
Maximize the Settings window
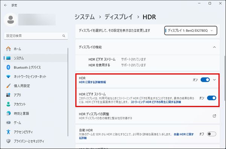210,3
